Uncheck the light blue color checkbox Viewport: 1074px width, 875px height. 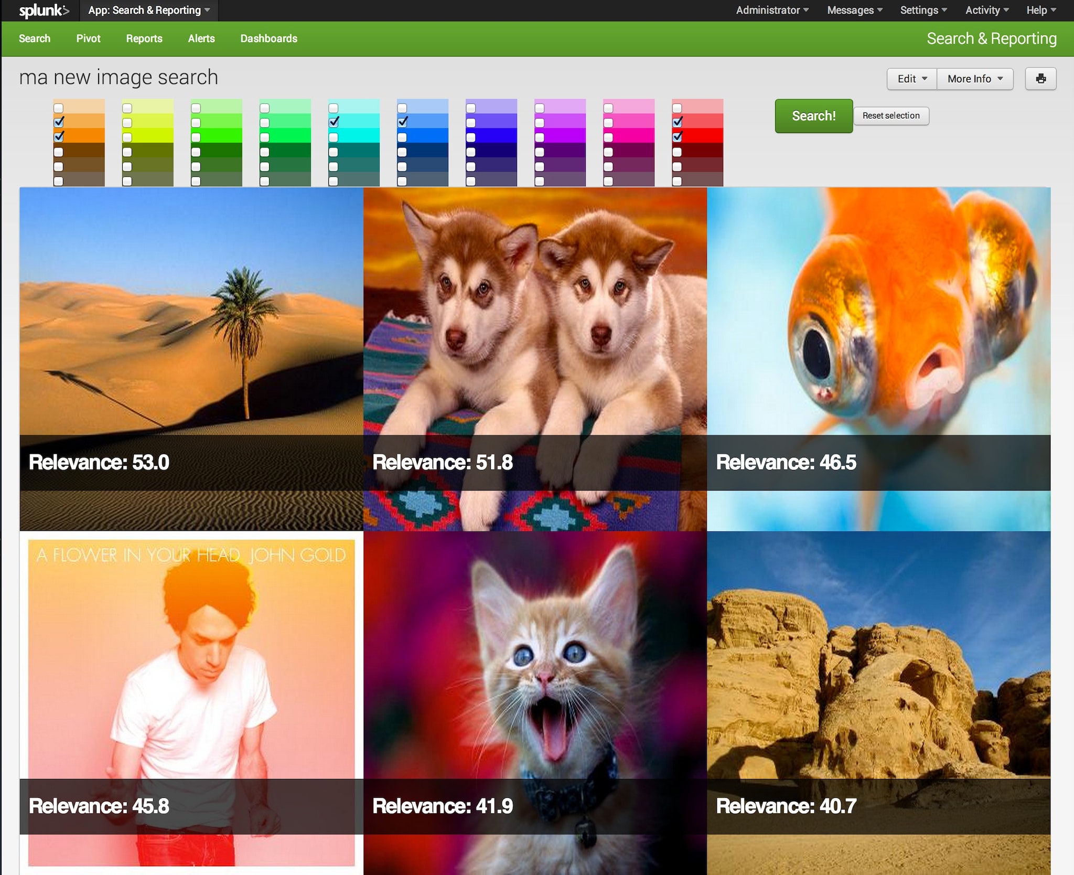click(x=402, y=122)
